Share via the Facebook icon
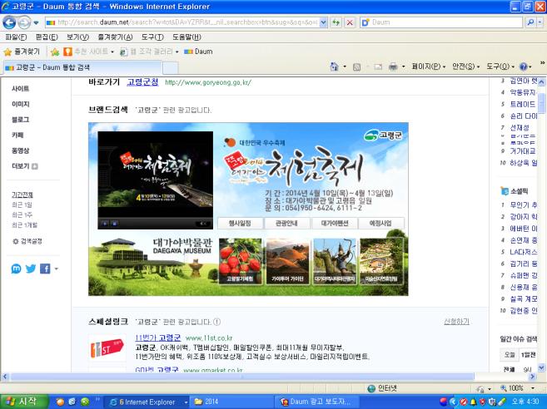Viewport: 547px width, 409px height. tap(45, 269)
